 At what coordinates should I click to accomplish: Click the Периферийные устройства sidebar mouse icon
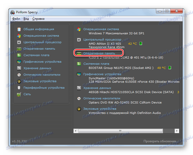(19, 88)
